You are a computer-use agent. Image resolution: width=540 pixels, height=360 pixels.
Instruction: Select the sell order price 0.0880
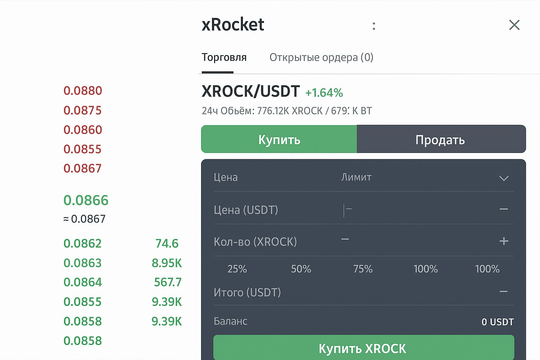coord(83,90)
